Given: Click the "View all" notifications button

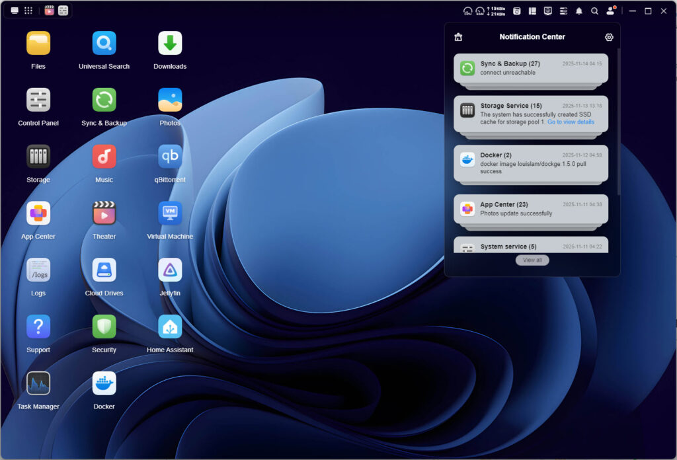Looking at the screenshot, I should click(532, 260).
